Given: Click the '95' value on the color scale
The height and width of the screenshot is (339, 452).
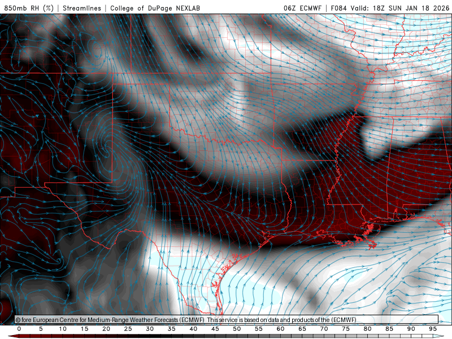Looking at the screenshot, I should 433,329.
